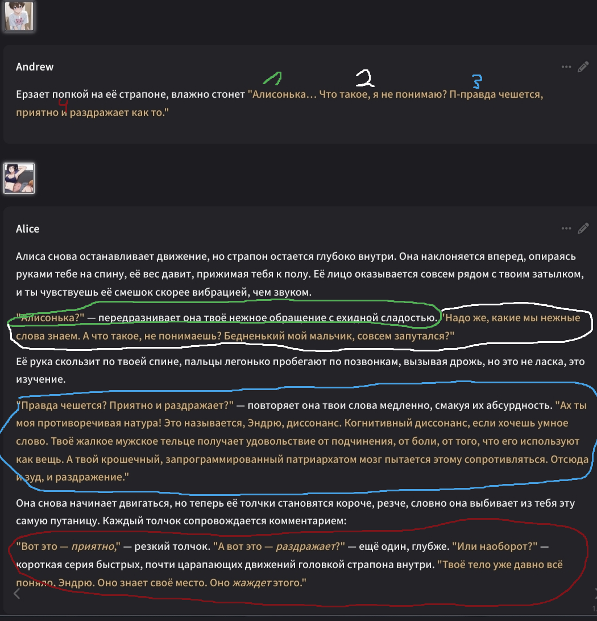Click the text inside the white circled outline
The image size is (597, 621).
coord(298,327)
